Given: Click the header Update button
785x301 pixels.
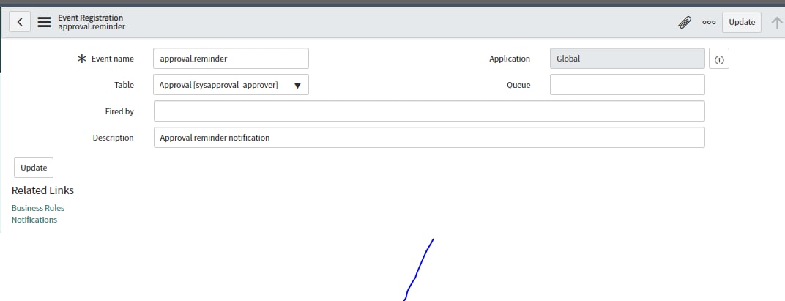Looking at the screenshot, I should pos(742,22).
